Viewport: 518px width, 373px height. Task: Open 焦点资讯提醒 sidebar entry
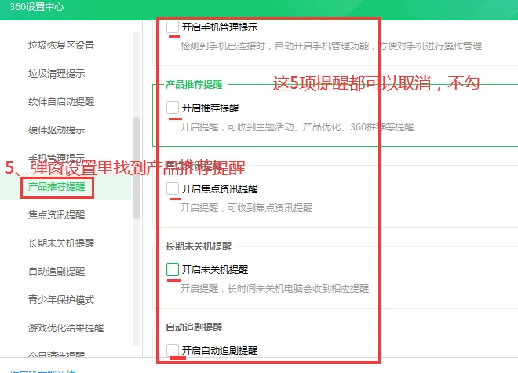(x=57, y=215)
